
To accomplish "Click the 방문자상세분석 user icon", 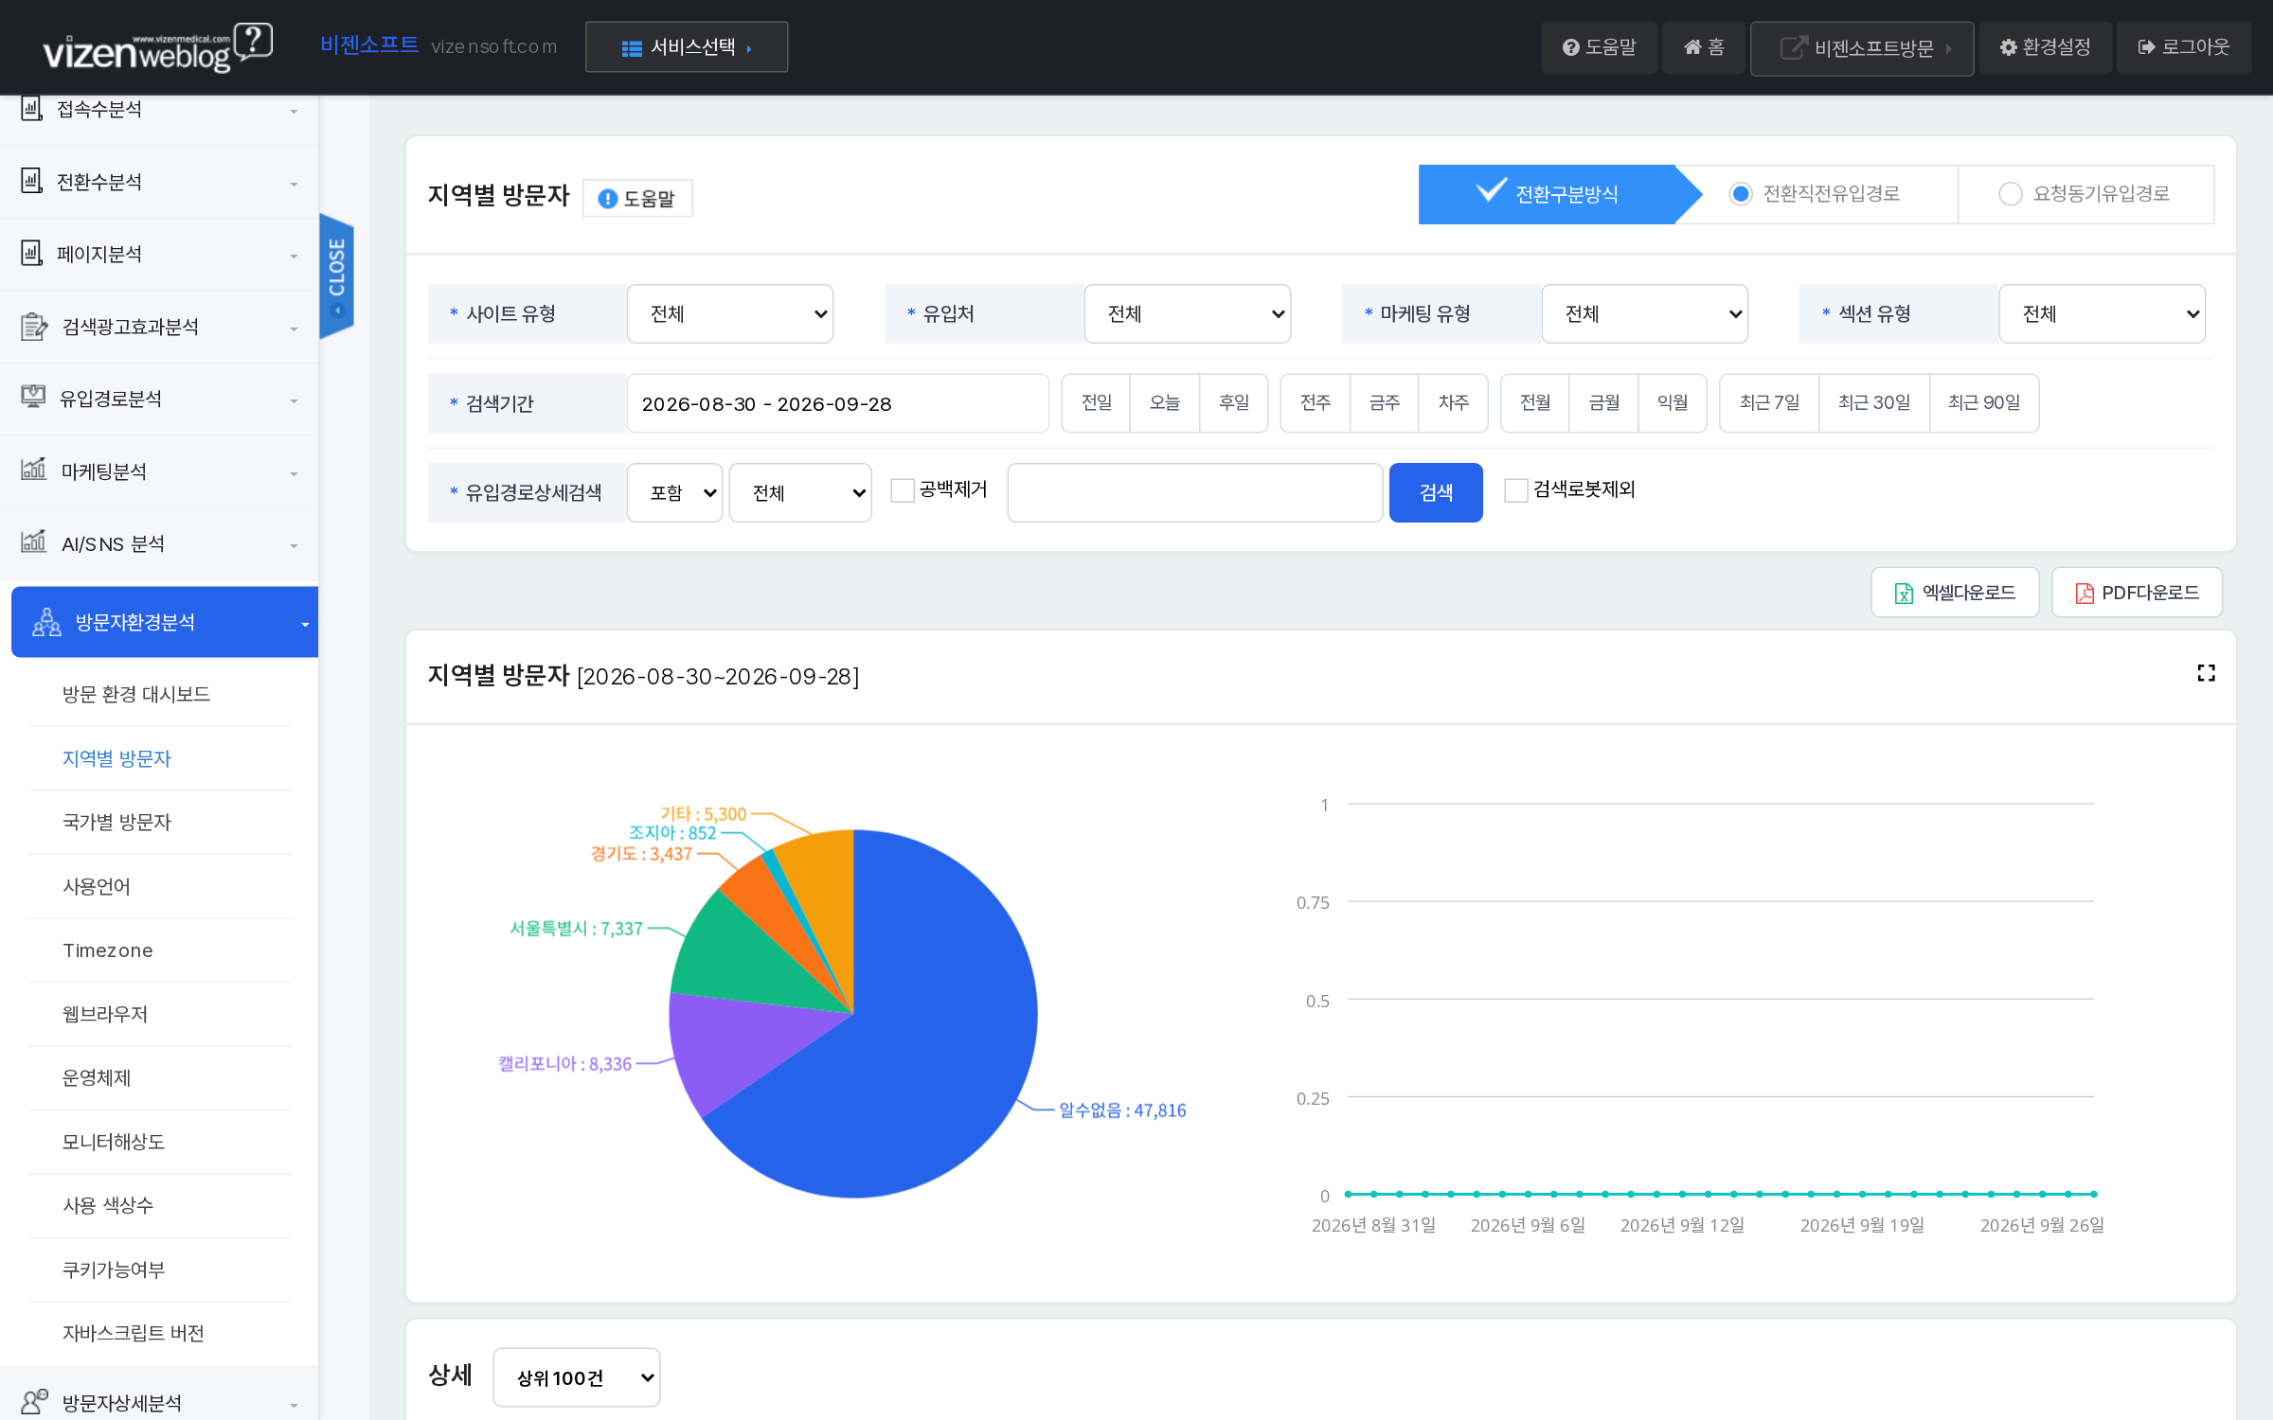I will pos(34,1401).
